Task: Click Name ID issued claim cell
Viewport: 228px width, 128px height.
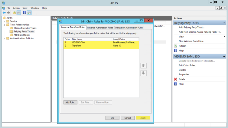Action: point(117,46)
